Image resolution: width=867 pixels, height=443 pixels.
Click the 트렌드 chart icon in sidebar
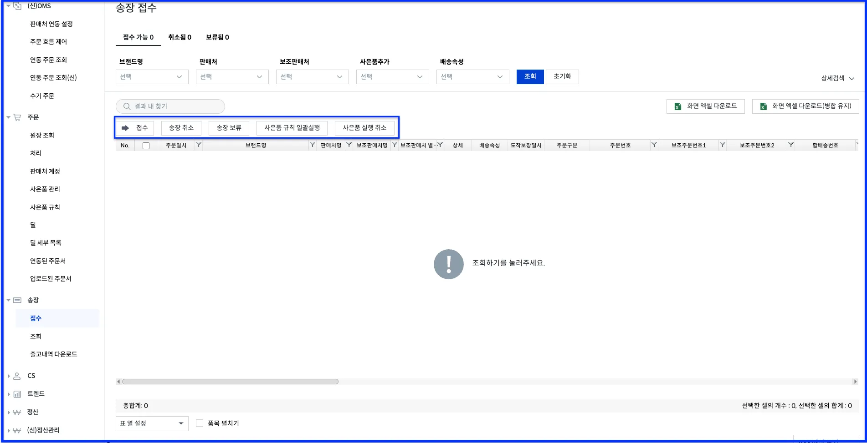click(17, 394)
